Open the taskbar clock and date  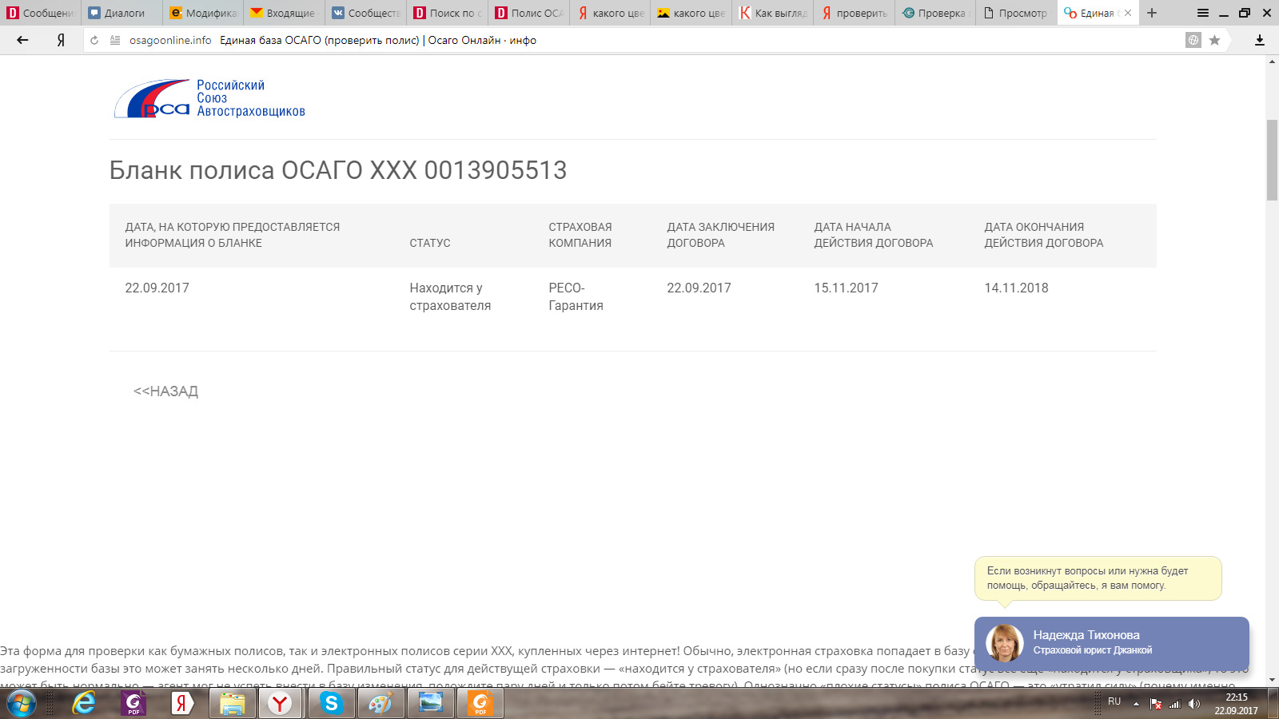coord(1236,704)
